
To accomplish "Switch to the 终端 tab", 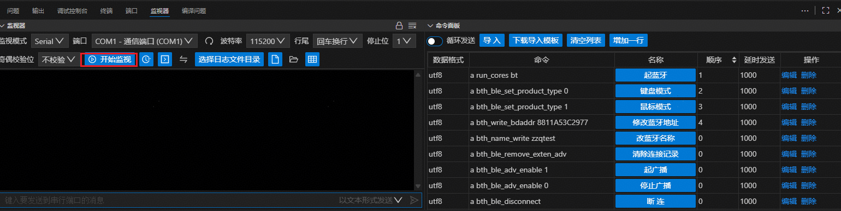I will pos(106,10).
